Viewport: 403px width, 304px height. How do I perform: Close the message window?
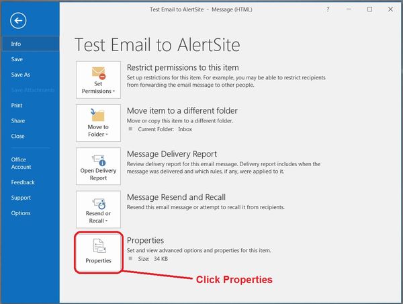390,9
